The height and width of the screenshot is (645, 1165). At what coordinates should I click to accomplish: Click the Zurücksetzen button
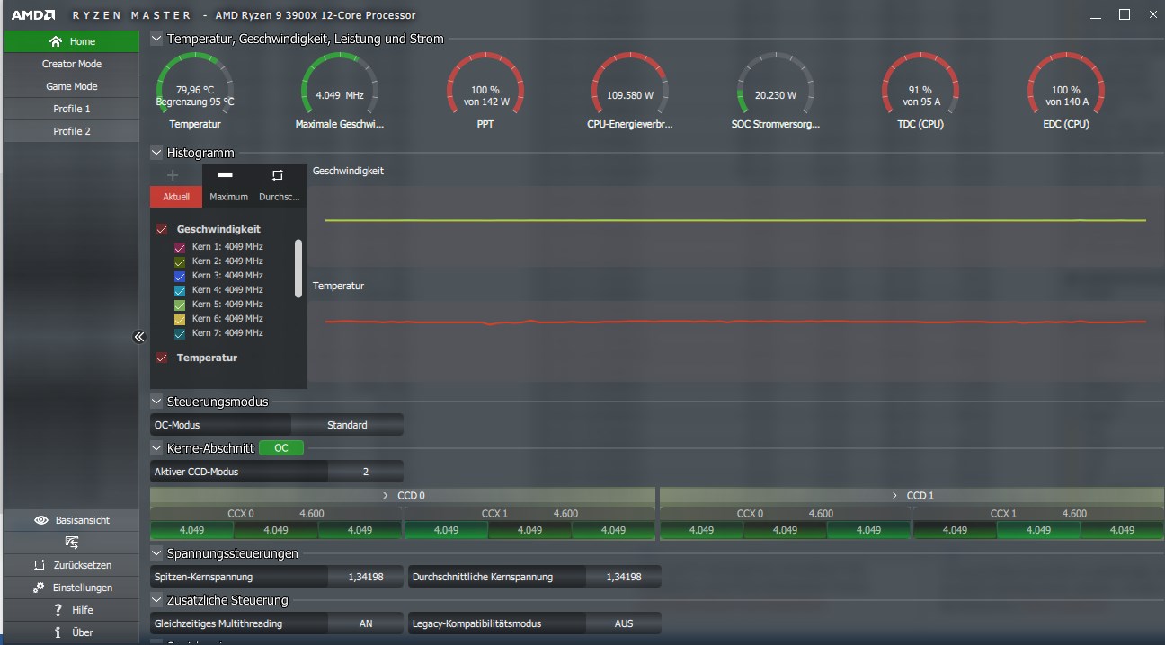[72, 565]
